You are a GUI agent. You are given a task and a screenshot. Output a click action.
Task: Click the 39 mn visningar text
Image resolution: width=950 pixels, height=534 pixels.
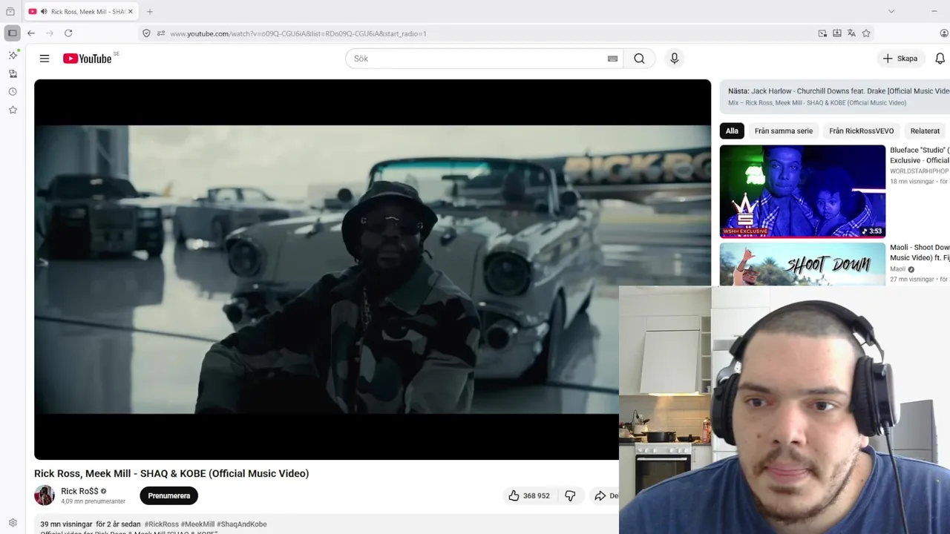pos(66,524)
